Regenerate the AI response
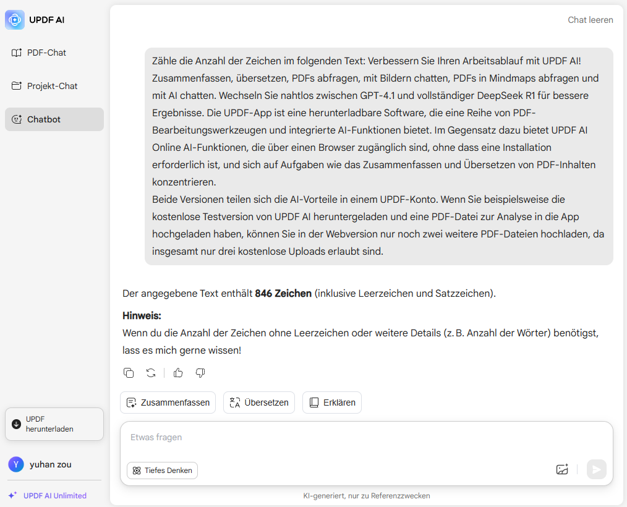Screen dimensions: 627x507 [x=151, y=373]
